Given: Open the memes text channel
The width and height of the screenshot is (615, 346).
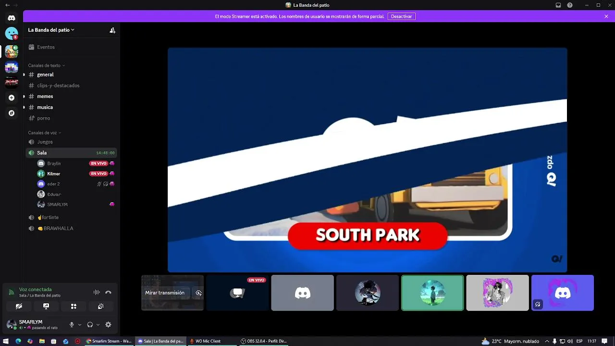Looking at the screenshot, I should pyautogui.click(x=71, y=96).
